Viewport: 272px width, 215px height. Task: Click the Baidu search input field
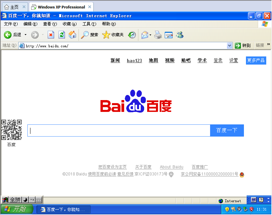(119, 130)
